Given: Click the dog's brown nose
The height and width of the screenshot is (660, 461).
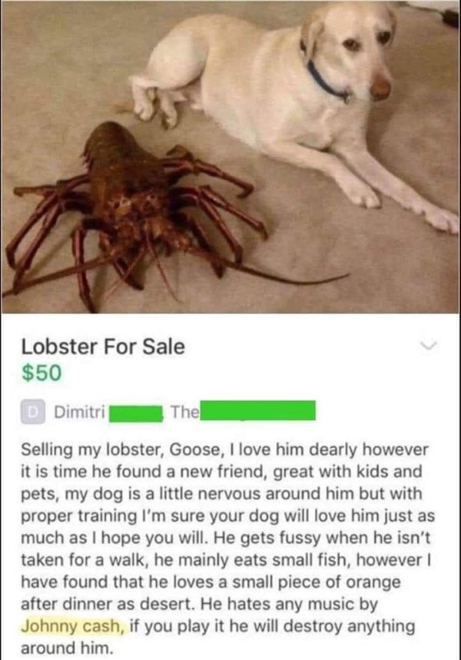Looking at the screenshot, I should pyautogui.click(x=381, y=87).
